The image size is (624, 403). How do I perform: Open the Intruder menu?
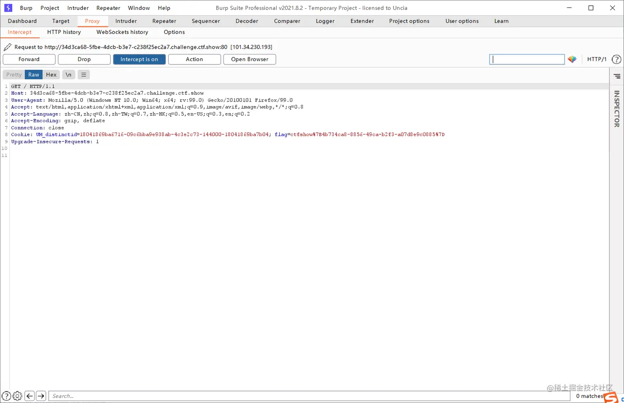pyautogui.click(x=78, y=8)
